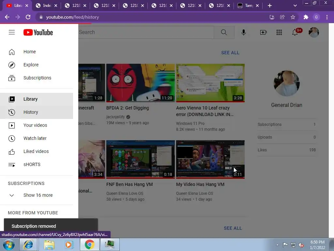The height and width of the screenshot is (251, 334).
Task: Click the Chrome taskbar icon
Action: pyautogui.click(x=89, y=244)
